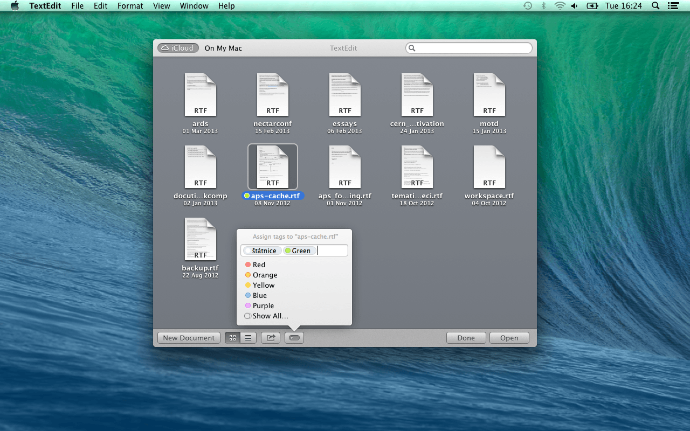Screen dimensions: 690x431
Task: Switch to list view
Action: tap(249, 338)
